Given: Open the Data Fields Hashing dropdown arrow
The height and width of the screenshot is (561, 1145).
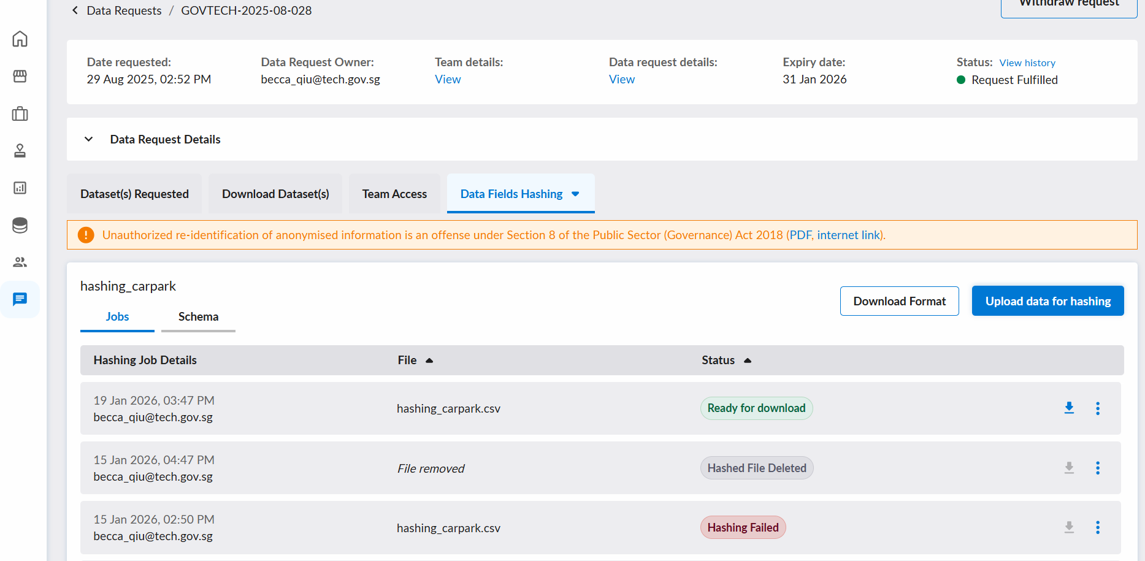Looking at the screenshot, I should pos(575,194).
